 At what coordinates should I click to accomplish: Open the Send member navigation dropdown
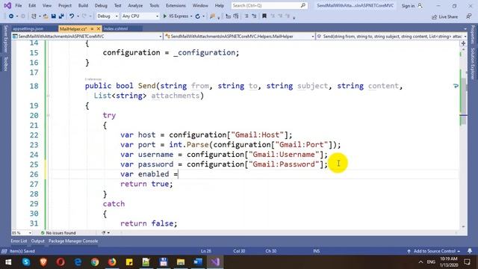tap(391, 37)
